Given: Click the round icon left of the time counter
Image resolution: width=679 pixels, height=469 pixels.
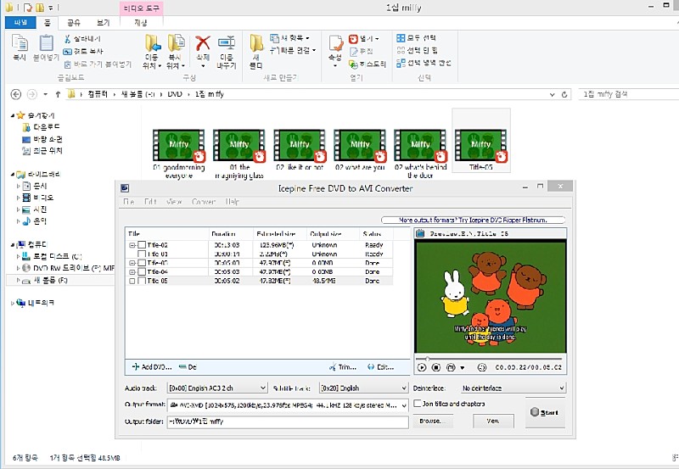Looking at the screenshot, I should coord(482,367).
